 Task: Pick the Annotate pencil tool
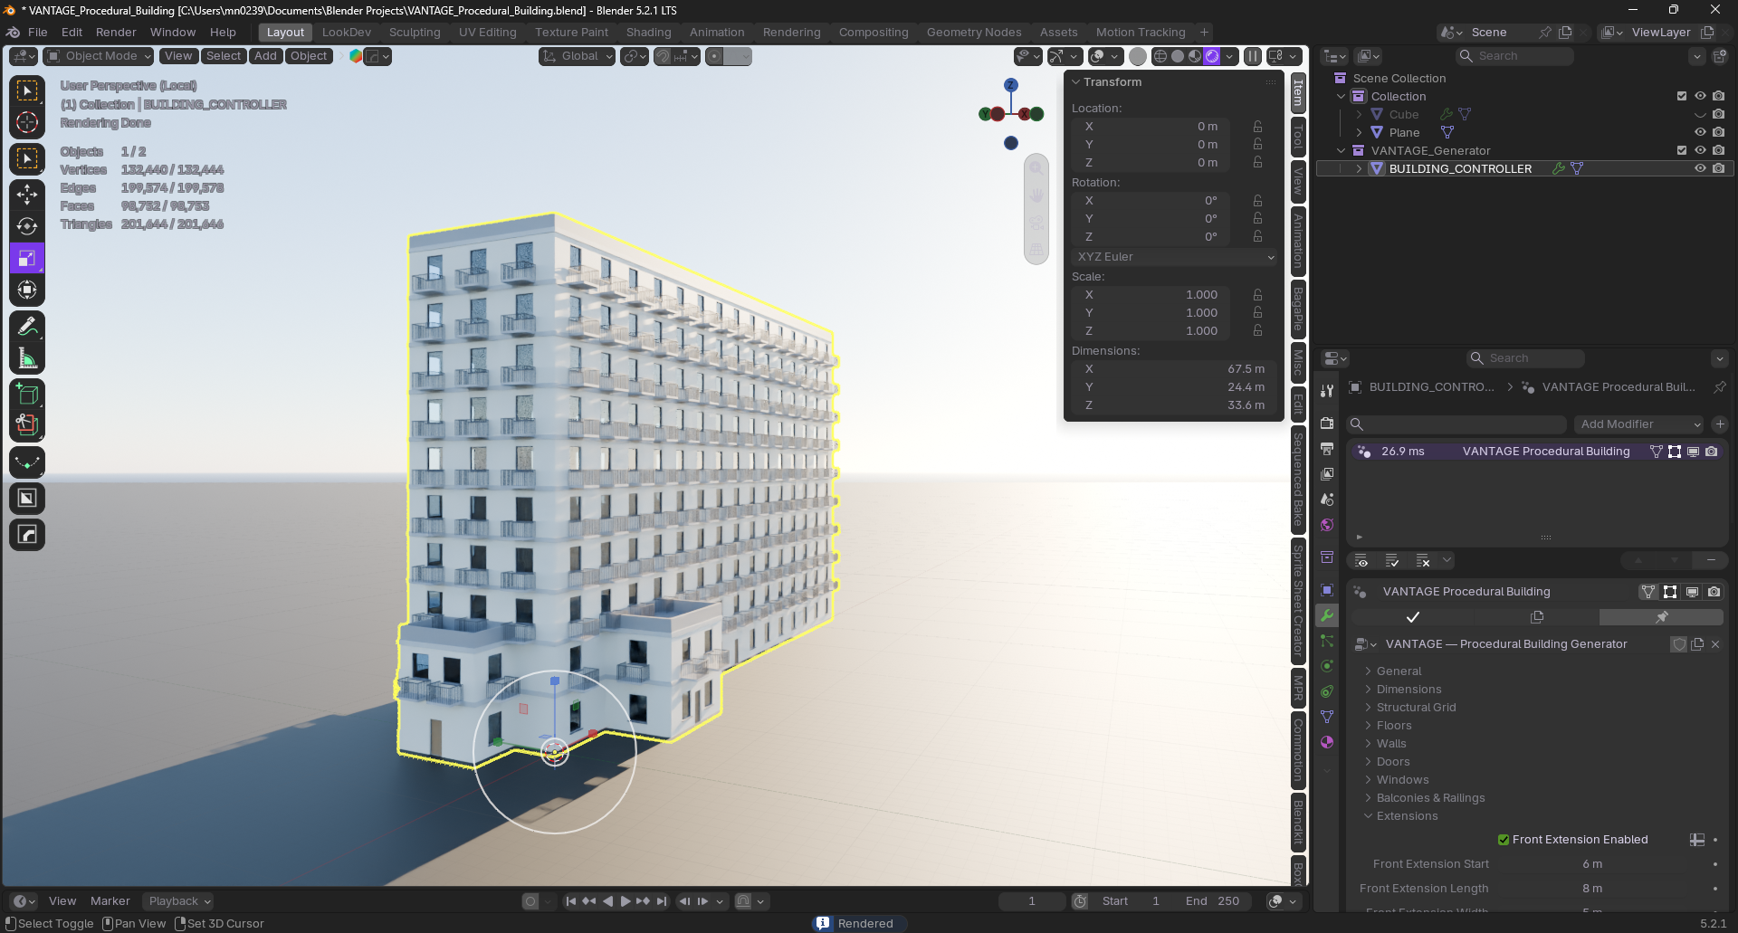coord(27,326)
